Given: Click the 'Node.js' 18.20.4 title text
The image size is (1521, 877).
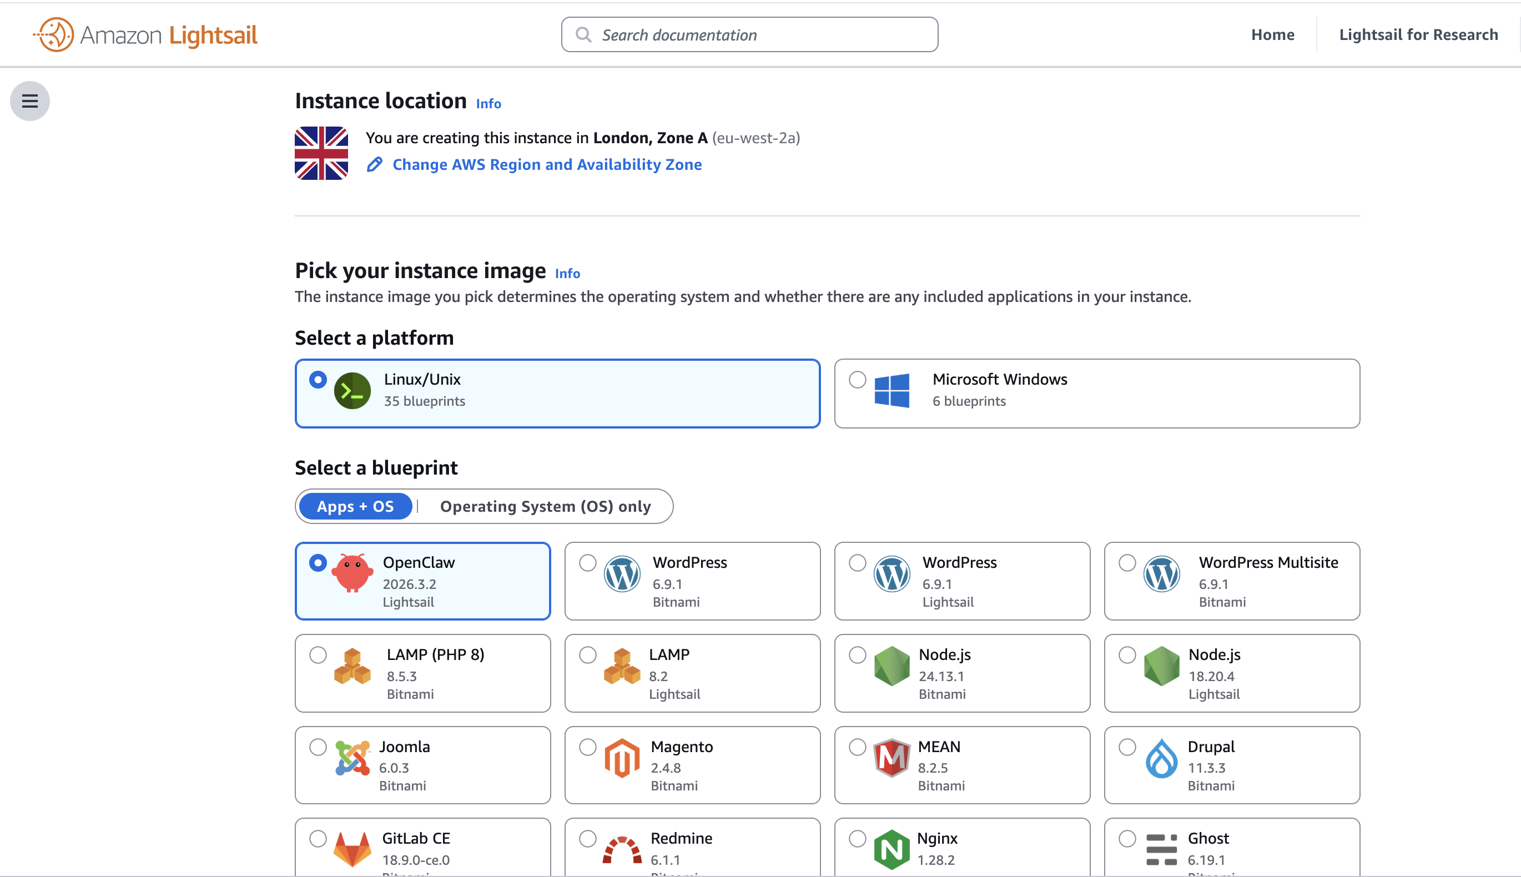Looking at the screenshot, I should pos(1215,656).
